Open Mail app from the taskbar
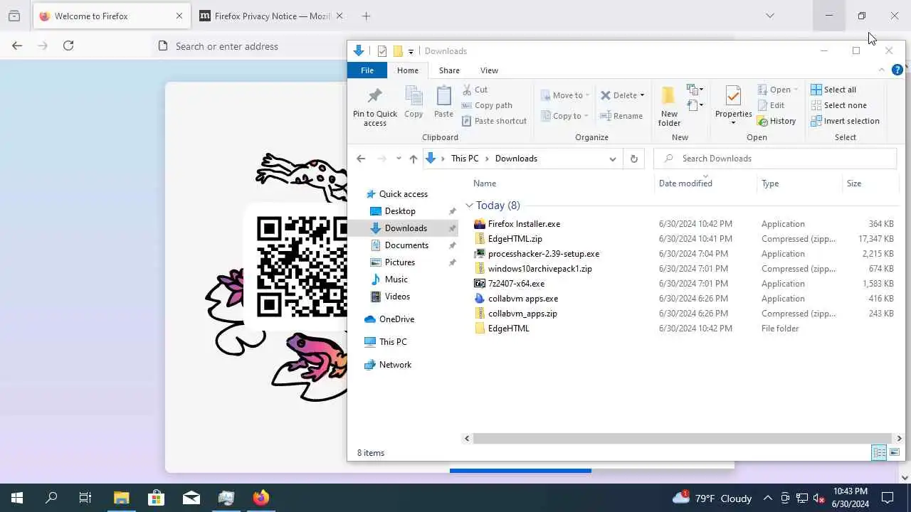Viewport: 911px width, 512px height. (x=191, y=498)
